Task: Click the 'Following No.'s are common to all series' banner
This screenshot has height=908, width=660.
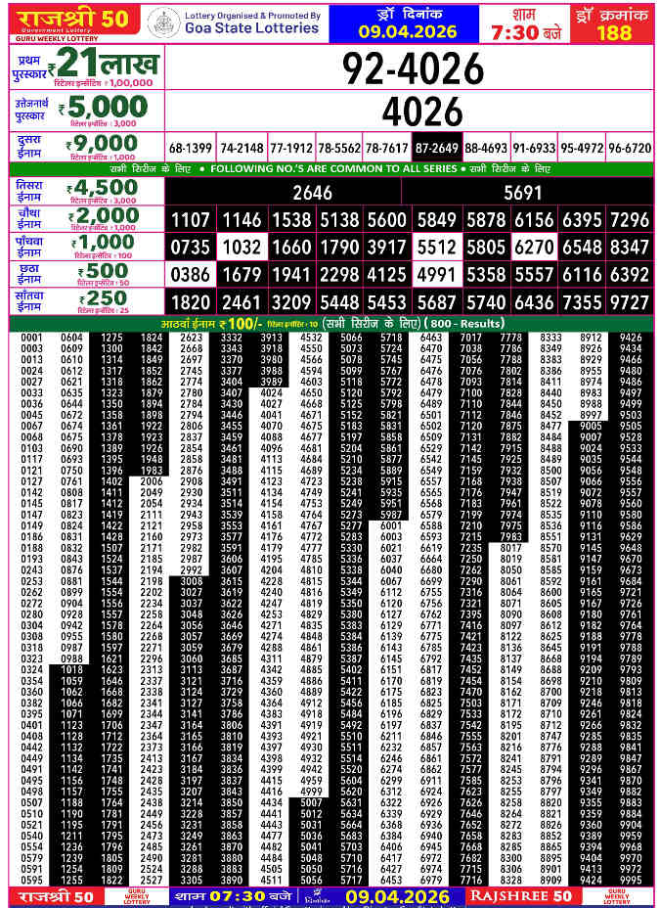Action: click(333, 168)
